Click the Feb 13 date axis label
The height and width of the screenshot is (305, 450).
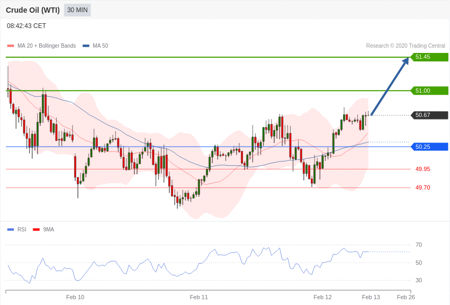[371, 297]
